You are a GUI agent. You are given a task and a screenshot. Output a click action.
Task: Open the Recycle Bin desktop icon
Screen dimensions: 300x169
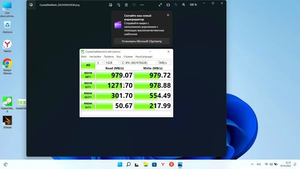click(7, 27)
